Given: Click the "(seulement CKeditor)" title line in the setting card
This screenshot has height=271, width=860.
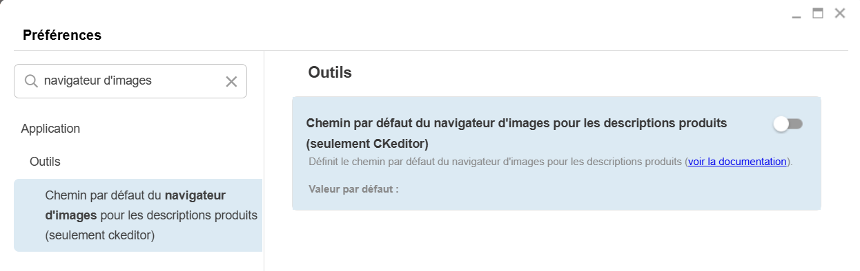Looking at the screenshot, I should point(367,144).
